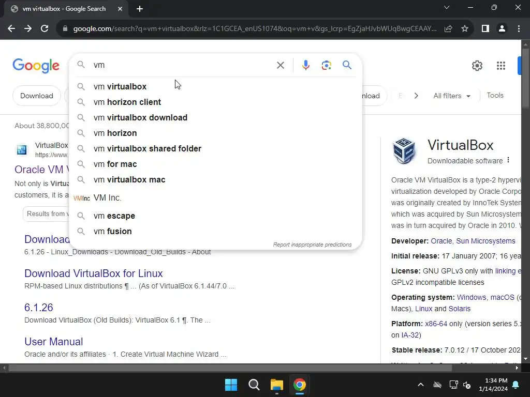Start voice search with microphone icon
This screenshot has width=530, height=397.
(x=305, y=65)
